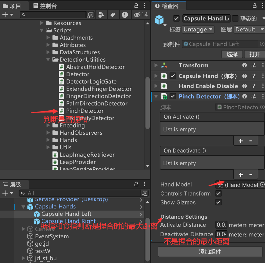This screenshot has height=263, width=265.
Task: Collapse the DetectionUtilities folder
Action: pos(48,59)
